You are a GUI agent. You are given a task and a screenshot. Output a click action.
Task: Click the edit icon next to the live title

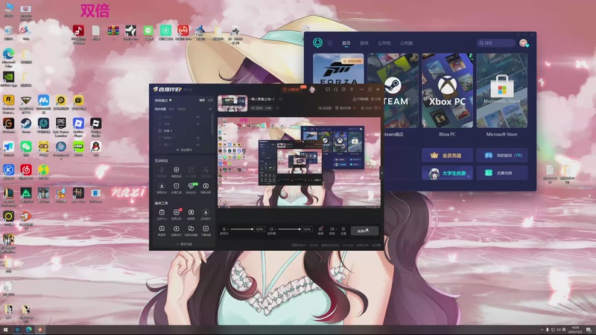click(281, 99)
